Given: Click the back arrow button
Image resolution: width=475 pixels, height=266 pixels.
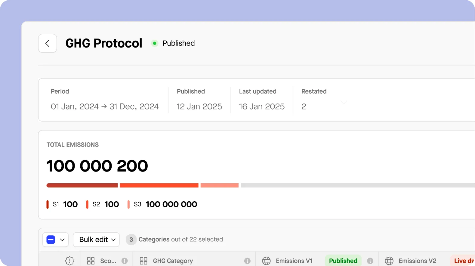Looking at the screenshot, I should 48,43.
